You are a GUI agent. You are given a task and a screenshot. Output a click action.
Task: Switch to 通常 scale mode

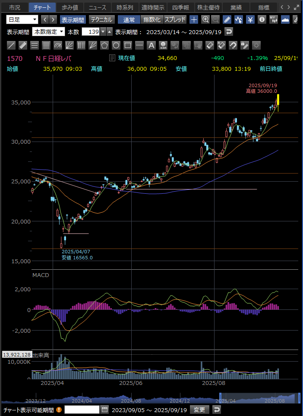(129, 19)
